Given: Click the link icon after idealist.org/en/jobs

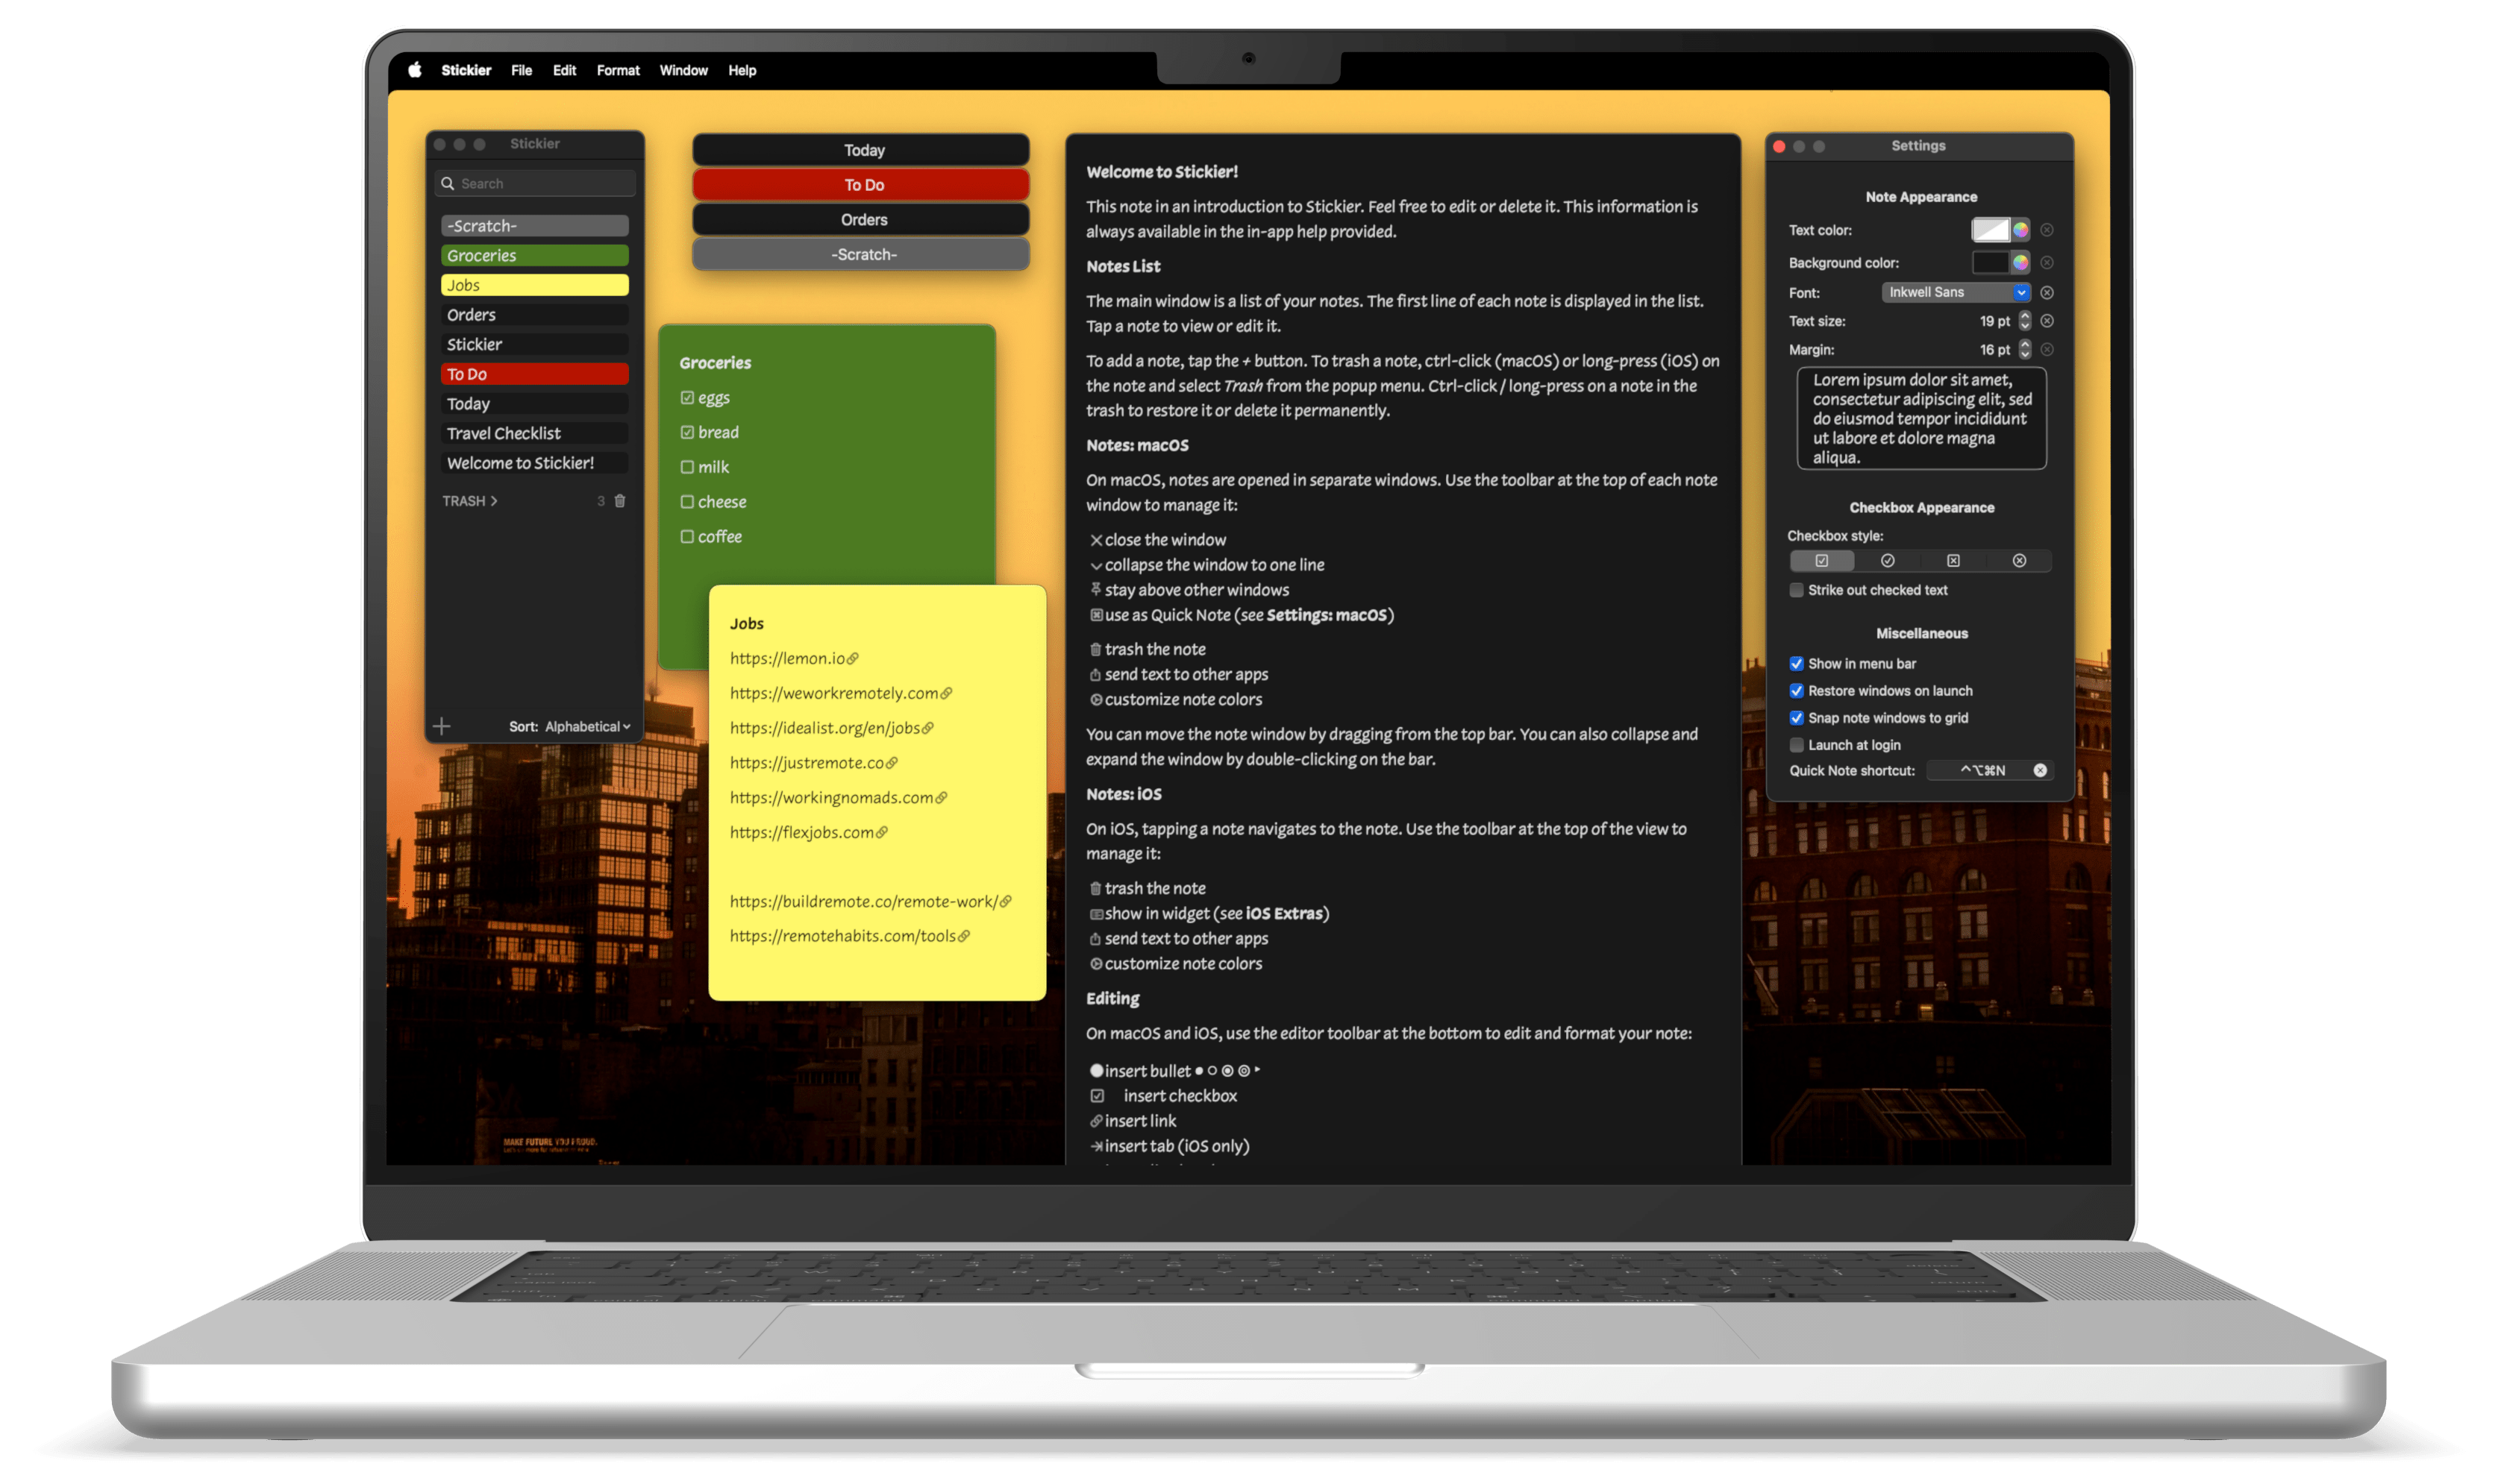Looking at the screenshot, I should 927,729.
